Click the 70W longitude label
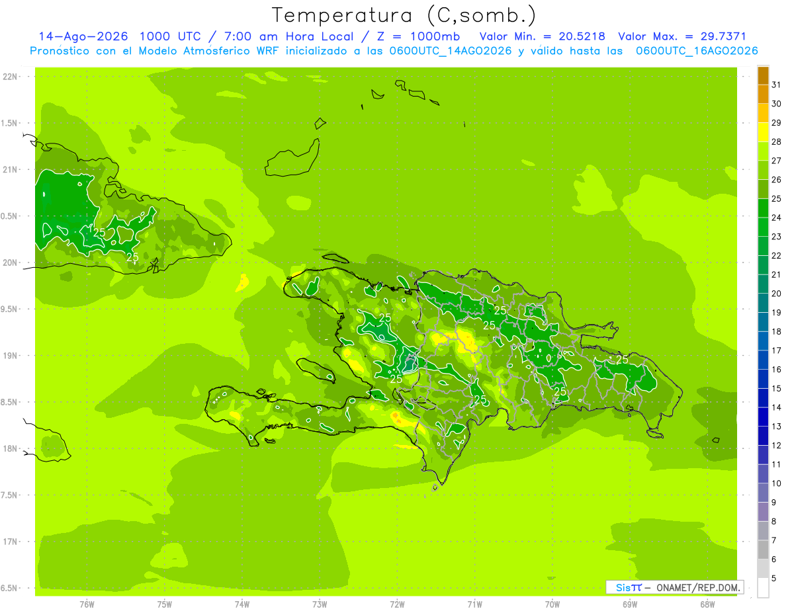 point(552,604)
